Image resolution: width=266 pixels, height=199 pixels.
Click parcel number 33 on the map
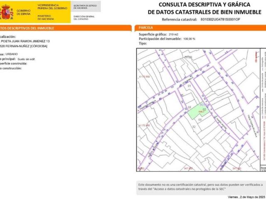[x=189, y=107]
